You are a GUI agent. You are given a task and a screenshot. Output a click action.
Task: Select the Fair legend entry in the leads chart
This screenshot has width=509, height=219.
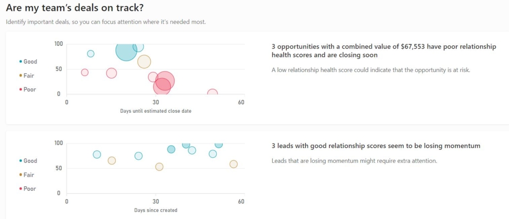tap(28, 175)
